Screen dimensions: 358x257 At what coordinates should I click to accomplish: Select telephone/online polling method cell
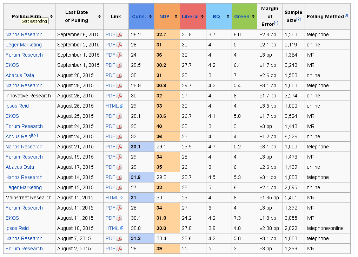(x=327, y=228)
